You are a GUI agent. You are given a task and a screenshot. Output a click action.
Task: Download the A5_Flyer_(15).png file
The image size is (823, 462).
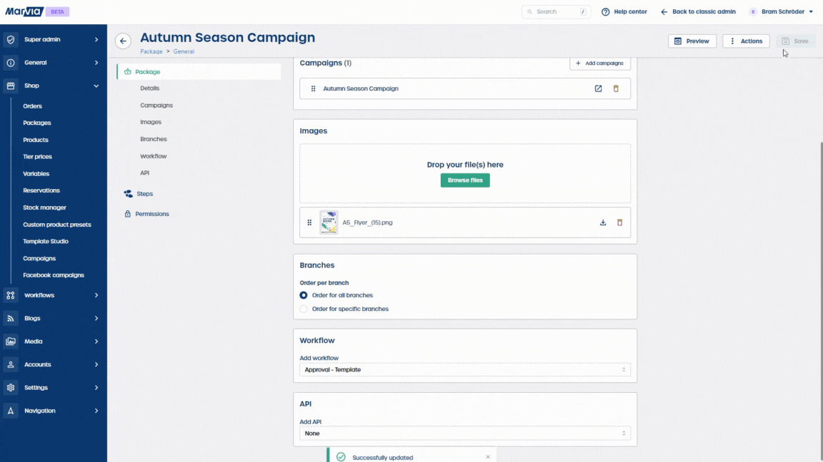click(x=602, y=222)
